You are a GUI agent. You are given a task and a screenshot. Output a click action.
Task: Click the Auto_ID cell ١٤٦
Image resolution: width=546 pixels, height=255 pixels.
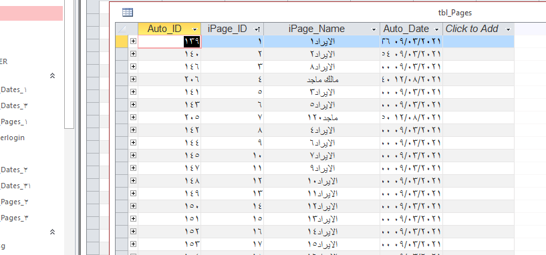[x=170, y=67]
